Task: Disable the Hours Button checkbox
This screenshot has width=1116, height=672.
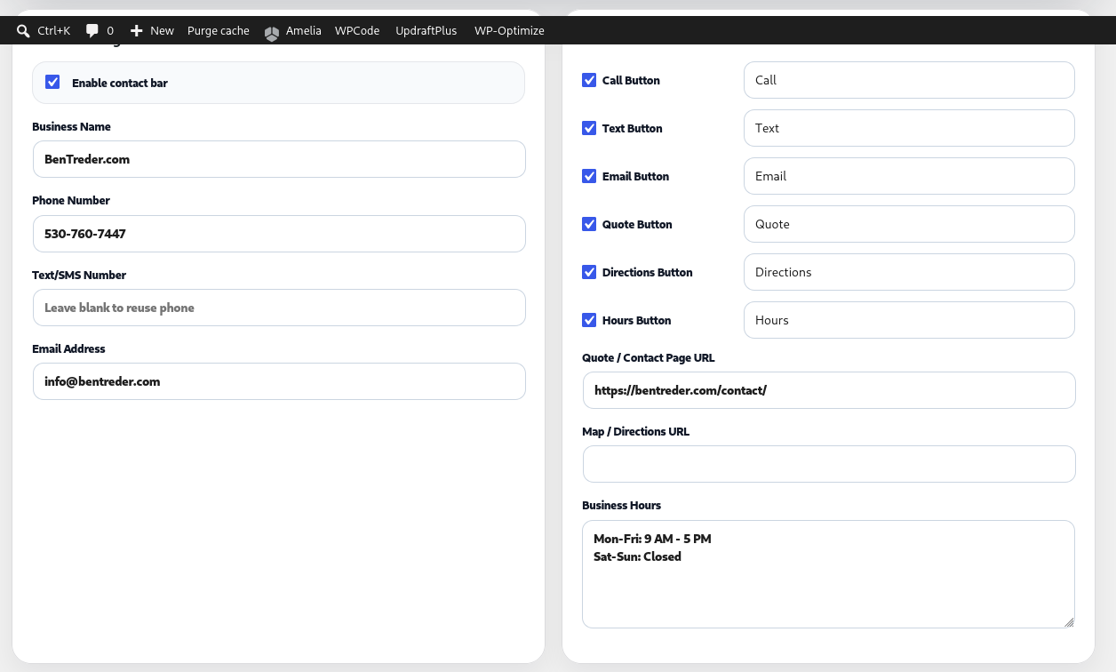Action: coord(589,320)
